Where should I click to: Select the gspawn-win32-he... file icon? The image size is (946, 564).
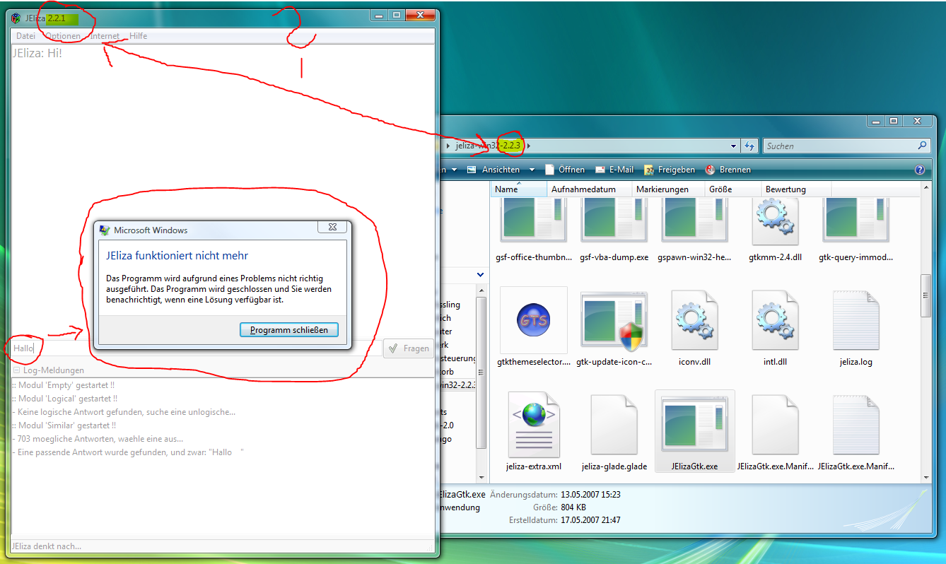(x=694, y=221)
